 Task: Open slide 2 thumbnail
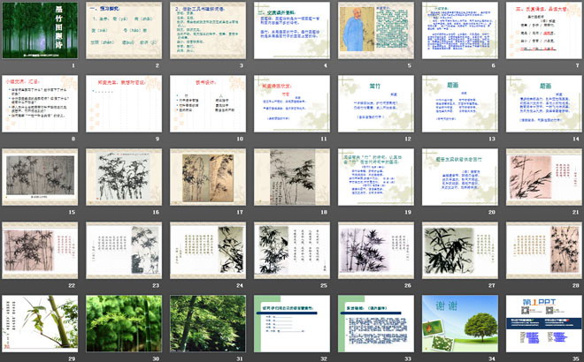124,30
